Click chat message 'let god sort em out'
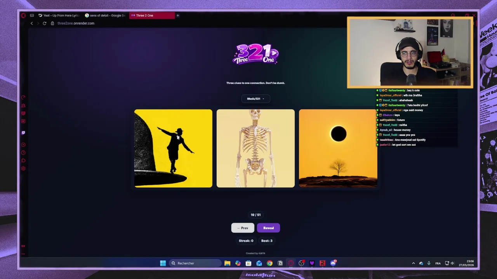 click(x=403, y=145)
